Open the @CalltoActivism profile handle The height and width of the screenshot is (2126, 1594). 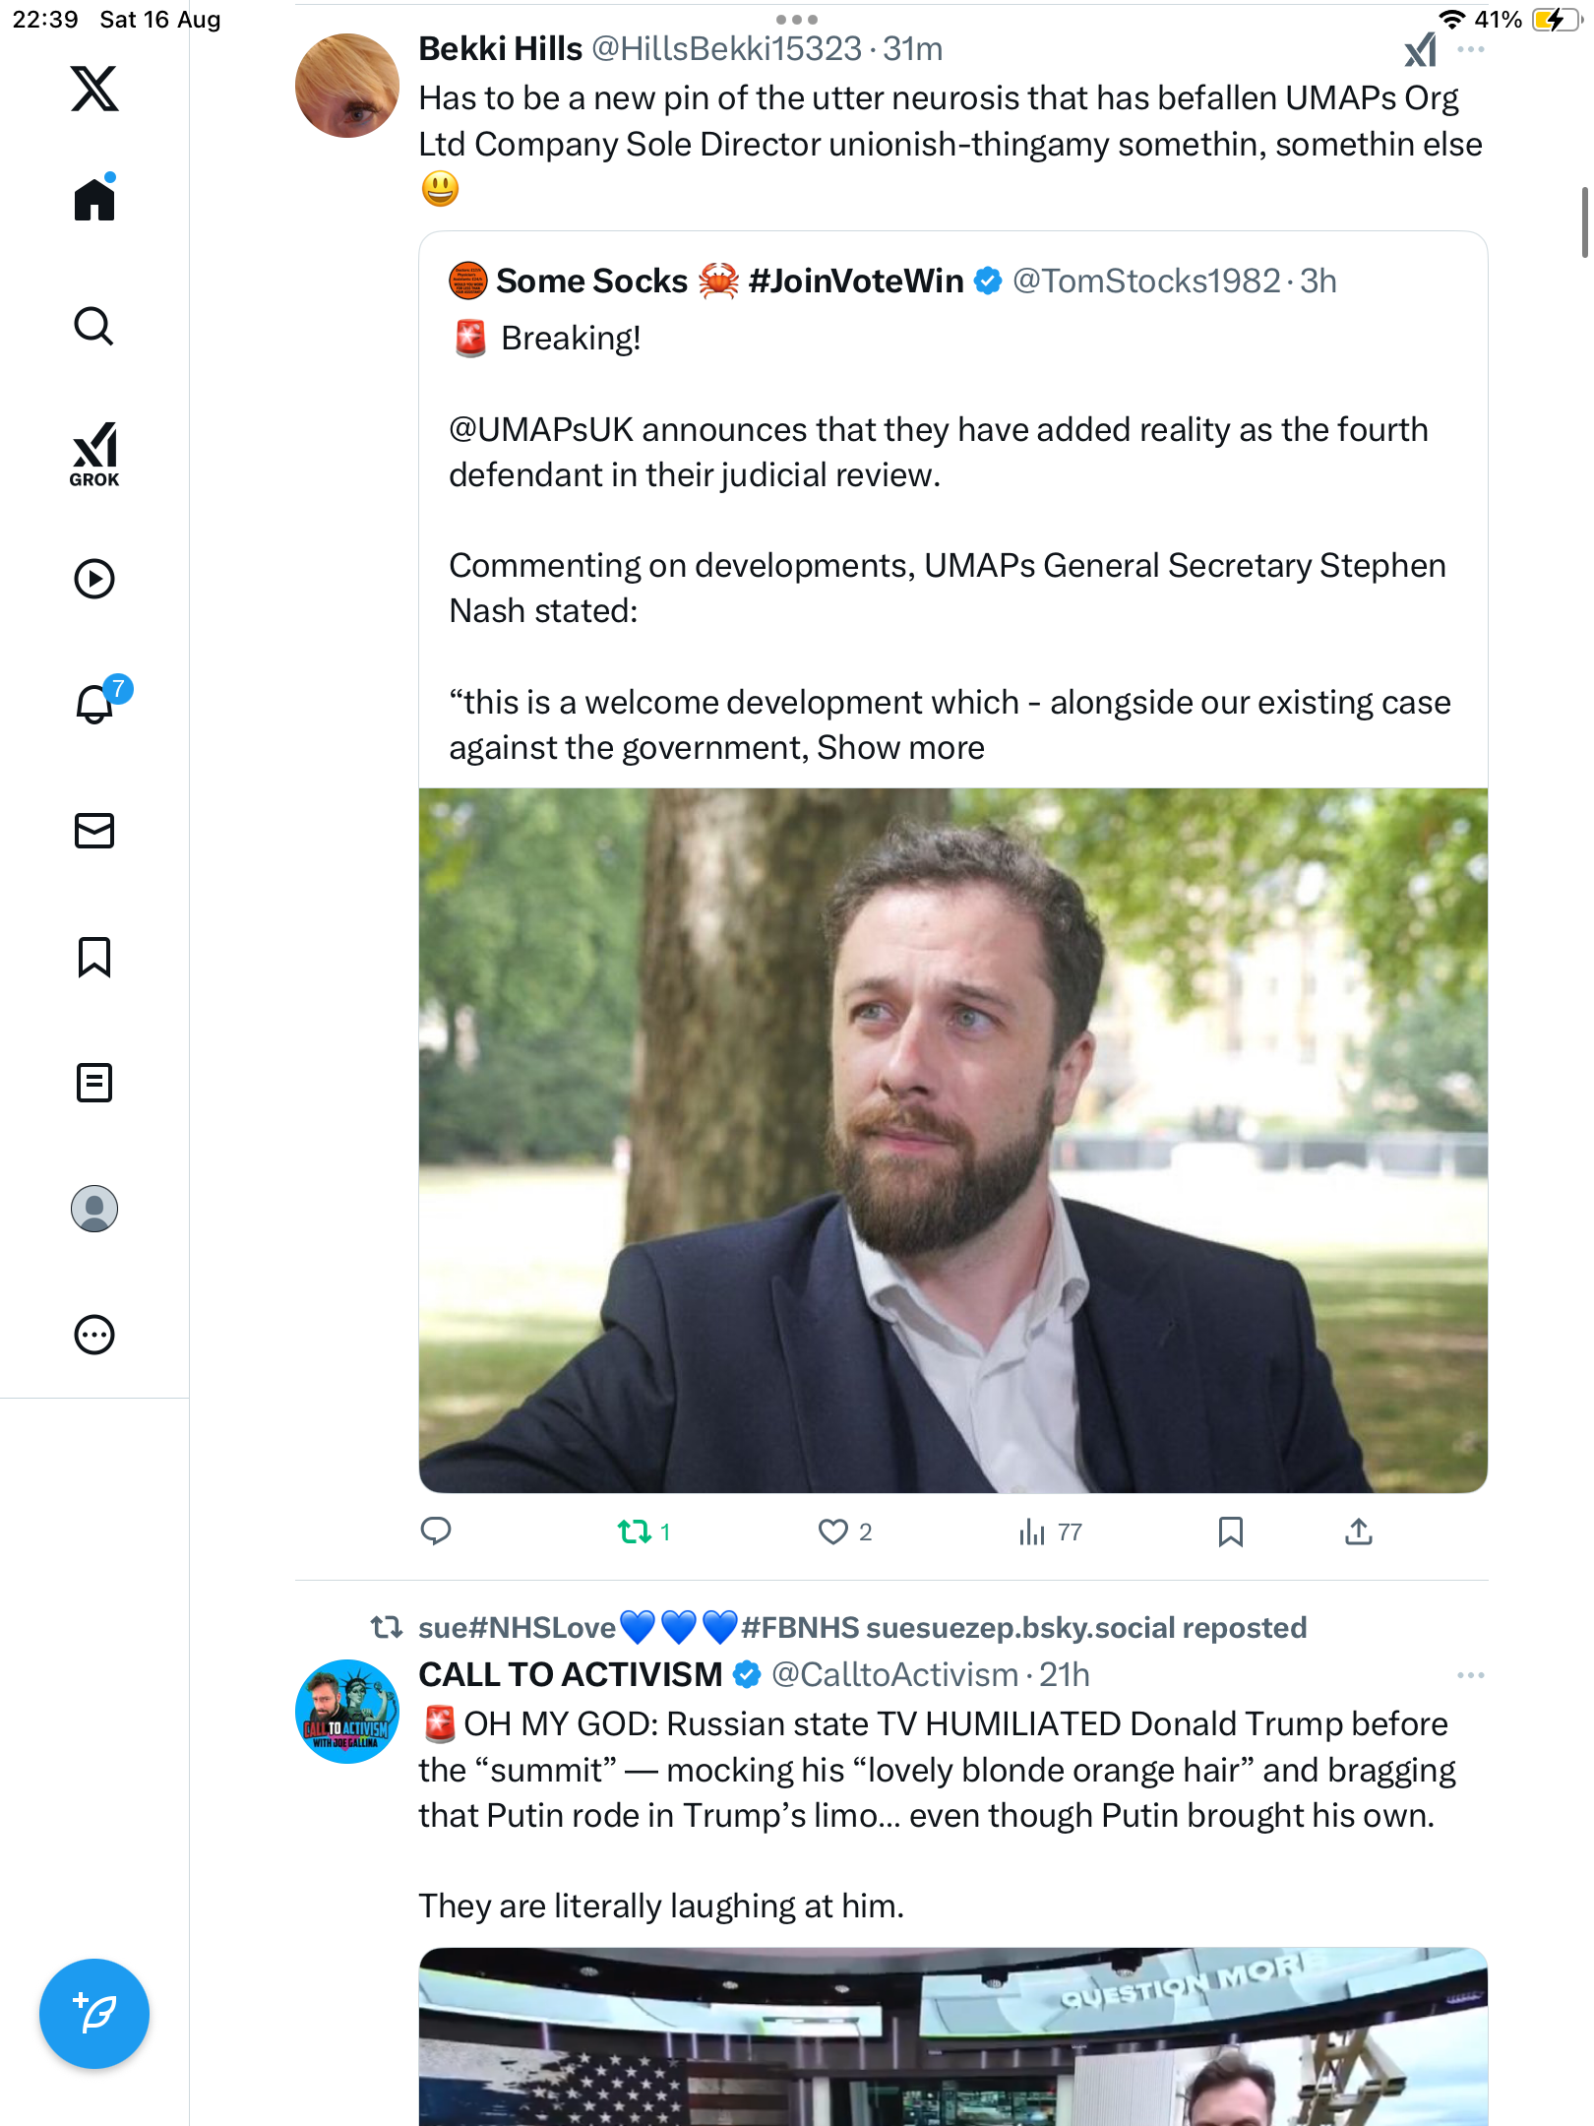point(894,1675)
